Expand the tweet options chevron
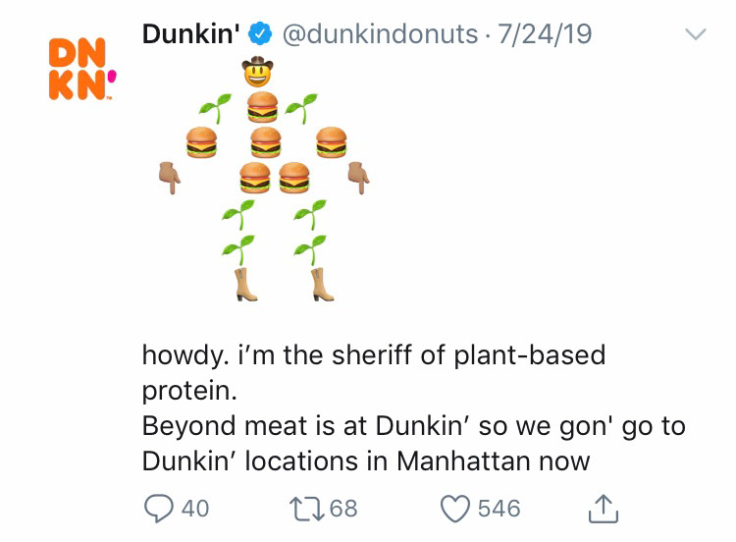The width and height of the screenshot is (736, 542). pos(695,34)
